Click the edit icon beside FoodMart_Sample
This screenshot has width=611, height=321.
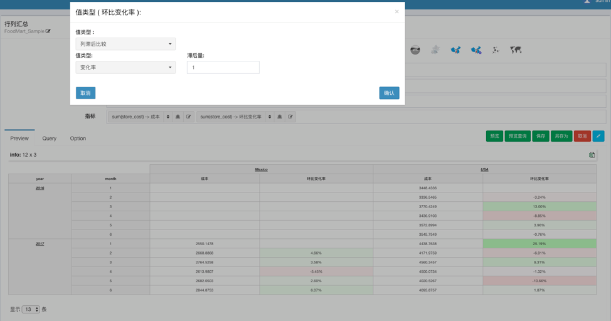[x=48, y=31]
